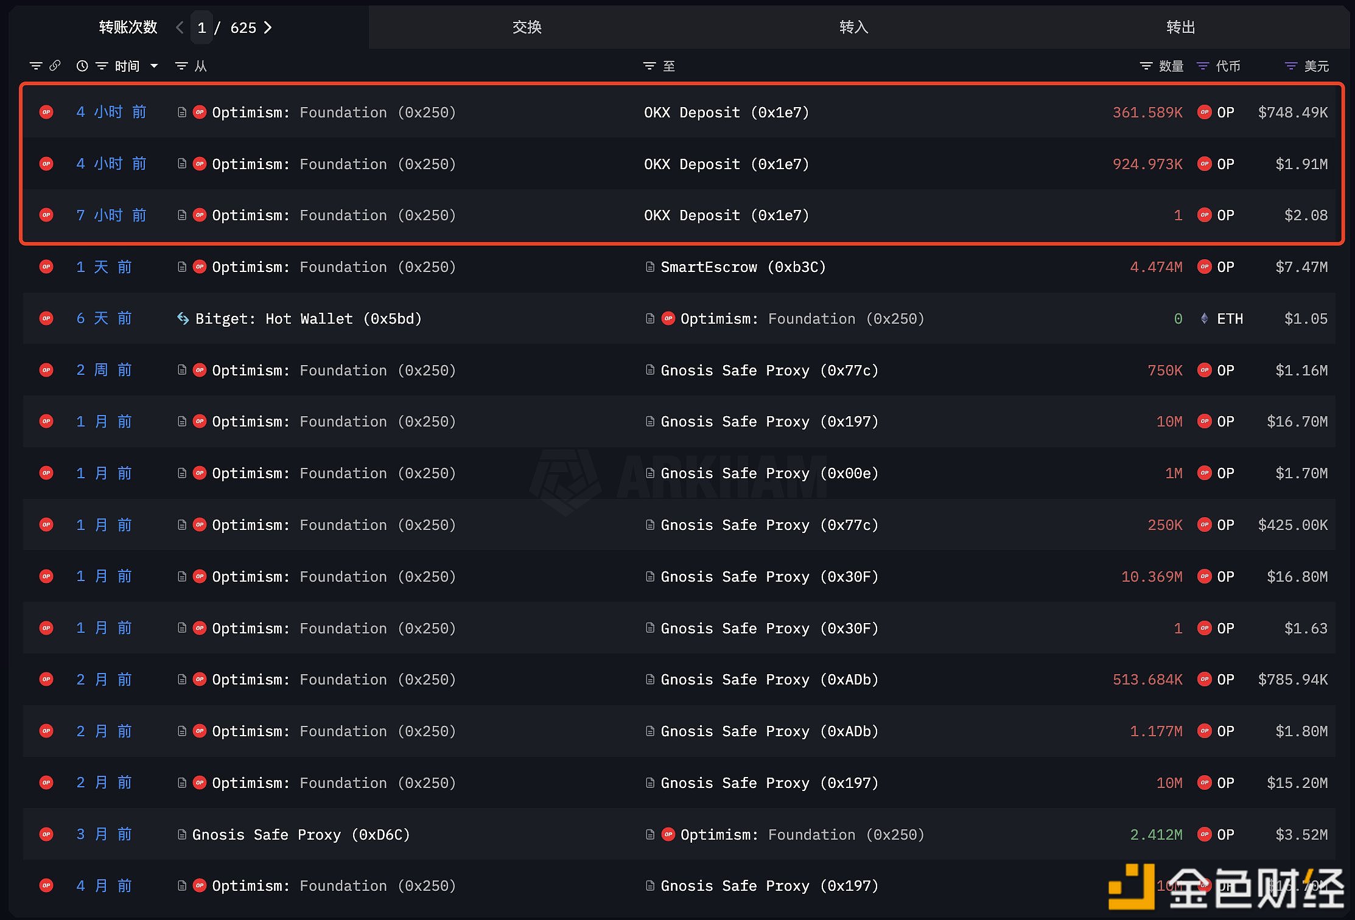Viewport: 1355px width, 920px height.
Task: Open Bitget: Hot Wallet (0x5bd) address
Action: pyautogui.click(x=309, y=319)
